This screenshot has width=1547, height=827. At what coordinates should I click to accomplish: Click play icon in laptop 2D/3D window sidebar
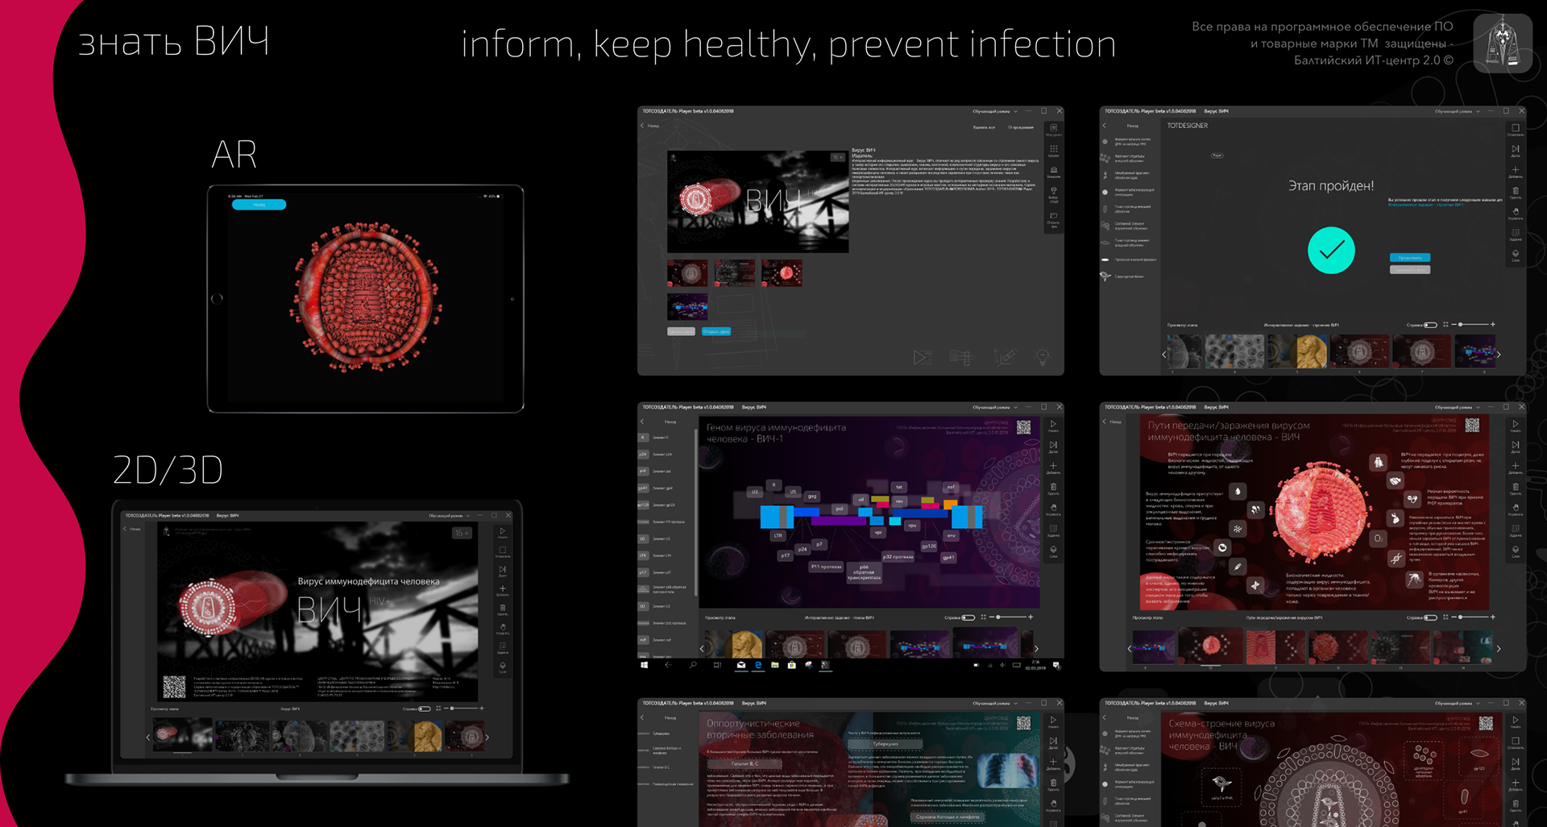point(503,533)
